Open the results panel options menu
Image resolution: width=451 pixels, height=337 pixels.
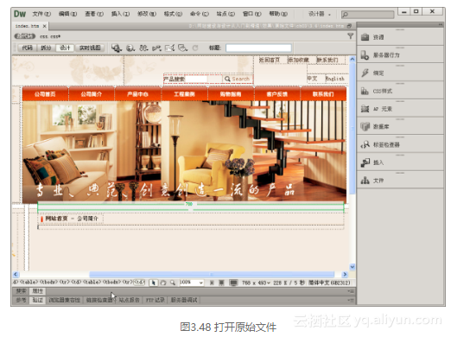351,300
